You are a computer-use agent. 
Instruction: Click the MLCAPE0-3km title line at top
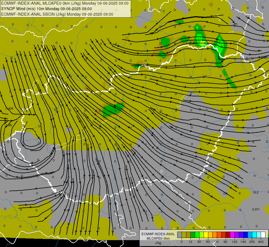tap(65, 3)
